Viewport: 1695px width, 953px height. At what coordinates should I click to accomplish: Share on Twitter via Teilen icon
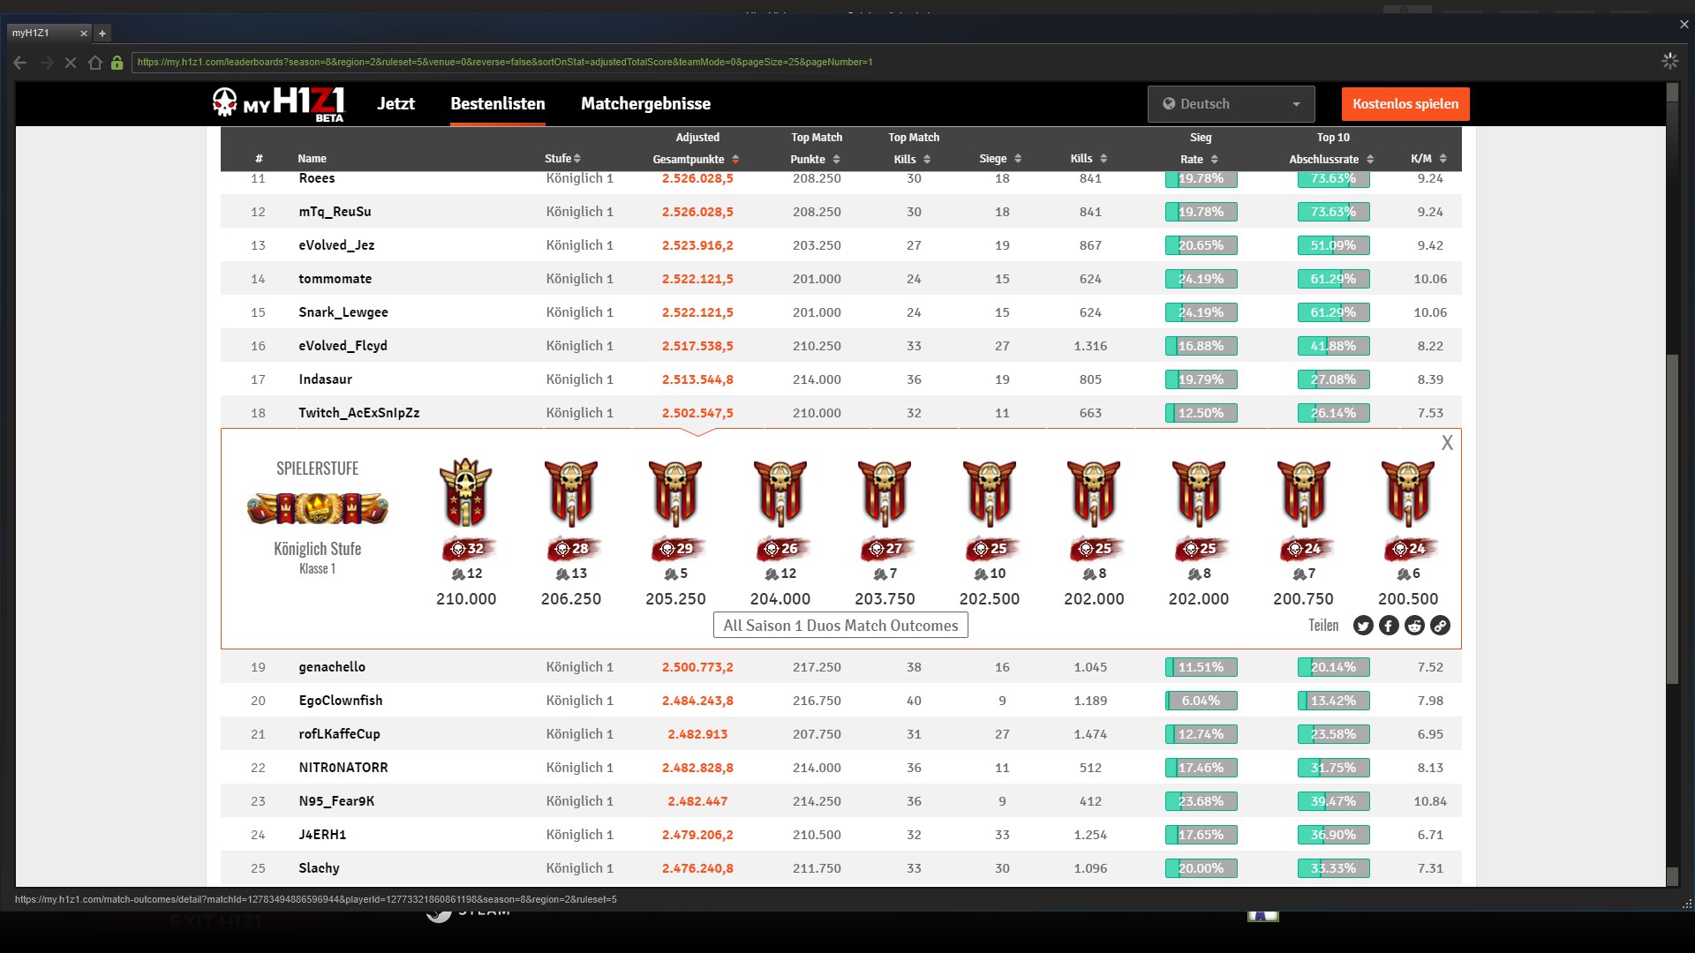point(1363,626)
